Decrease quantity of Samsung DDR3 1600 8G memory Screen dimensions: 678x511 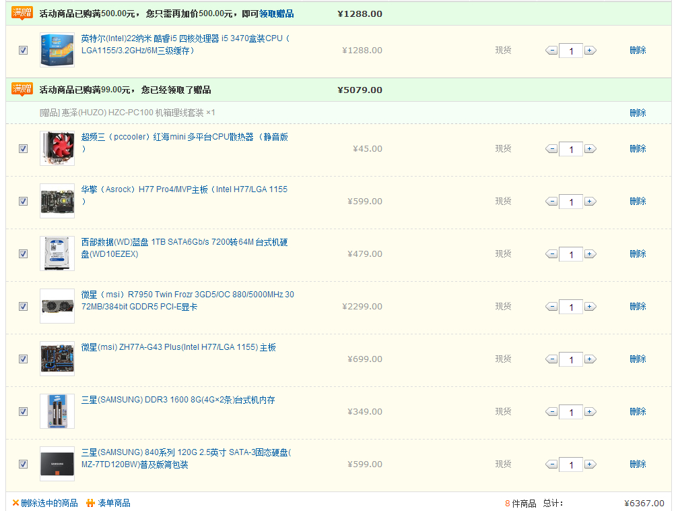point(551,412)
